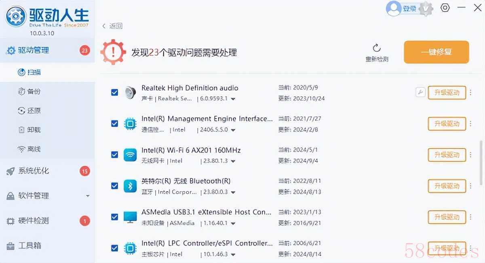485x263 pixels.
Task: Click the Intel(R) Wi-Fi 6 AX201 160MHz name
Action: click(x=191, y=150)
